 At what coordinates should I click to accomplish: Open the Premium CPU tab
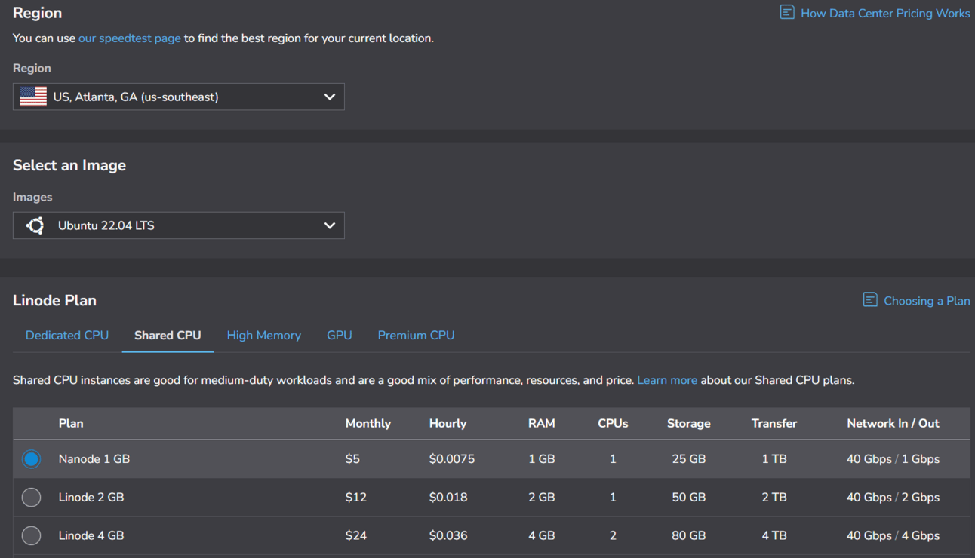(x=416, y=335)
